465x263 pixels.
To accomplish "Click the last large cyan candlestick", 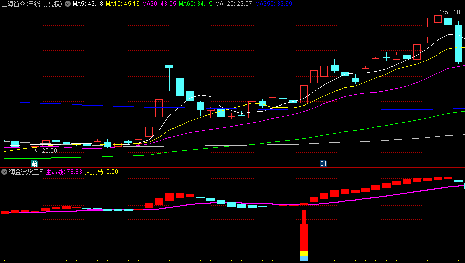I will click(x=458, y=44).
